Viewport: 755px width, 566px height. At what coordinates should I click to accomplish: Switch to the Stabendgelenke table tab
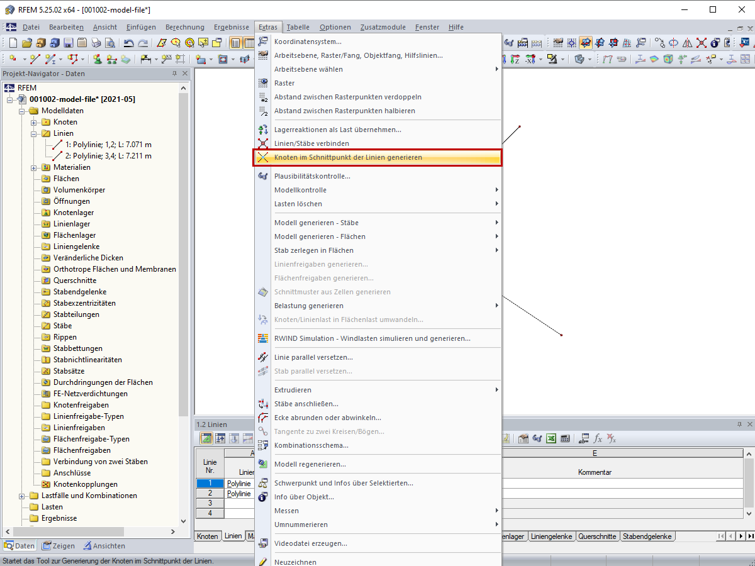[x=647, y=536]
